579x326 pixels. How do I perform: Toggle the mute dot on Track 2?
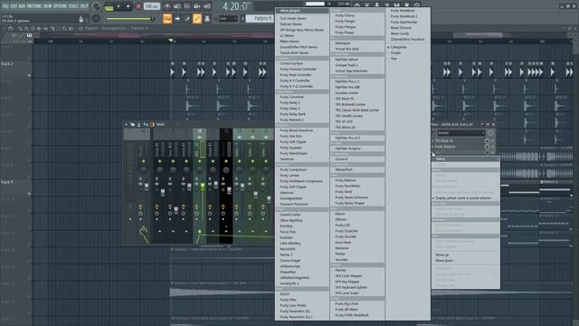[x=29, y=75]
